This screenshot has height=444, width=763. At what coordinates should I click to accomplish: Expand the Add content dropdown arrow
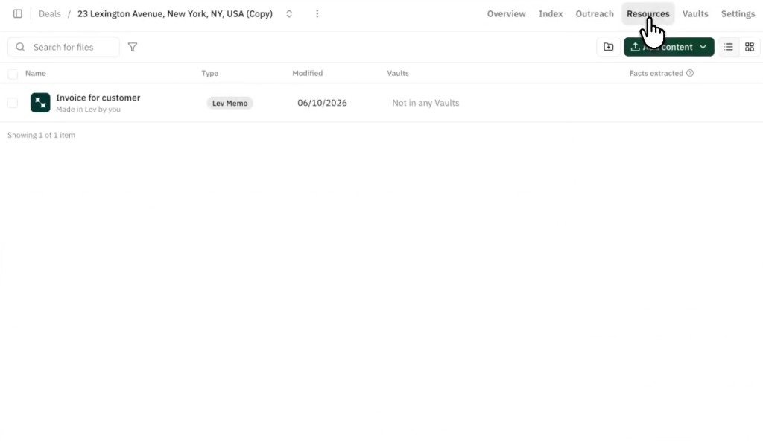coord(703,47)
